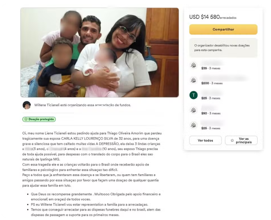Viewport: 271px width, 220px height.
Task: Click the green T avatar donor icon
Action: pyautogui.click(x=193, y=95)
